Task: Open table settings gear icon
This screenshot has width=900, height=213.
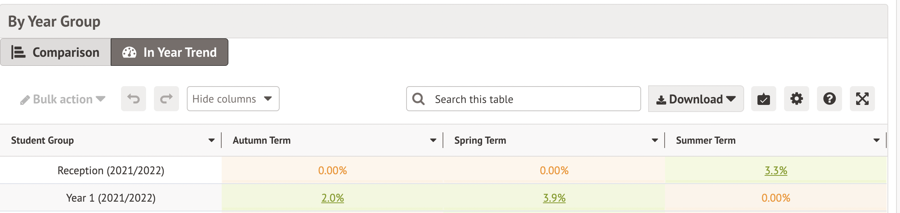Action: 796,99
